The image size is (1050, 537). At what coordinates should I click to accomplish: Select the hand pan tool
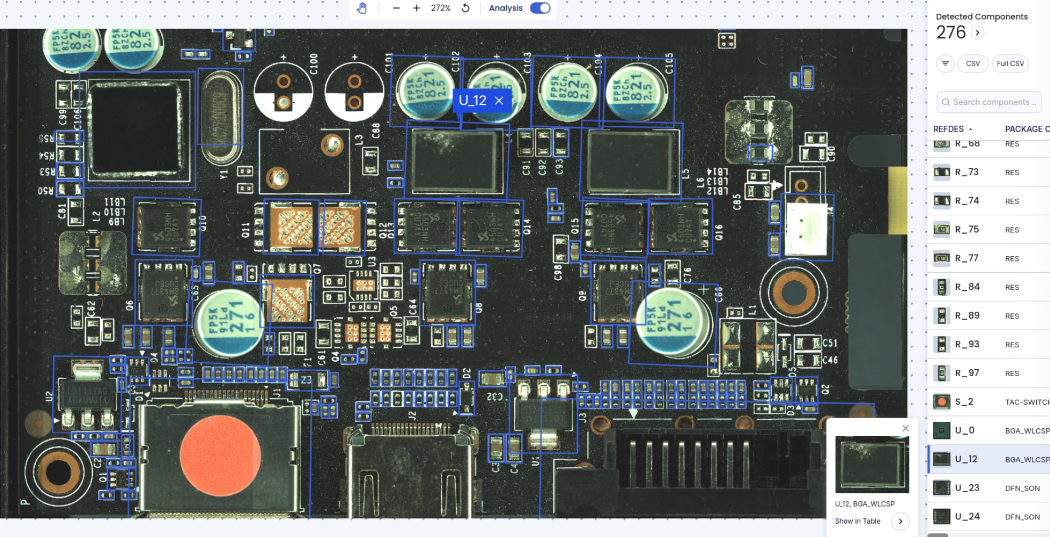click(x=362, y=8)
